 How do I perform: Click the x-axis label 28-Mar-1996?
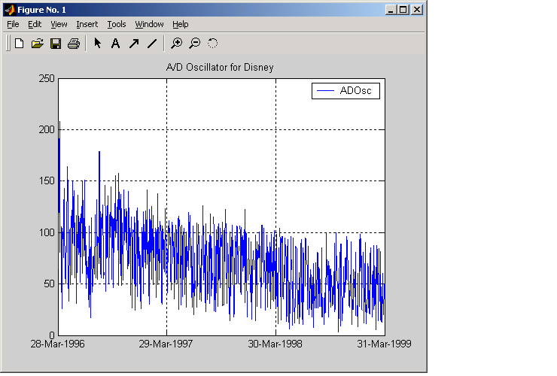[x=57, y=344]
